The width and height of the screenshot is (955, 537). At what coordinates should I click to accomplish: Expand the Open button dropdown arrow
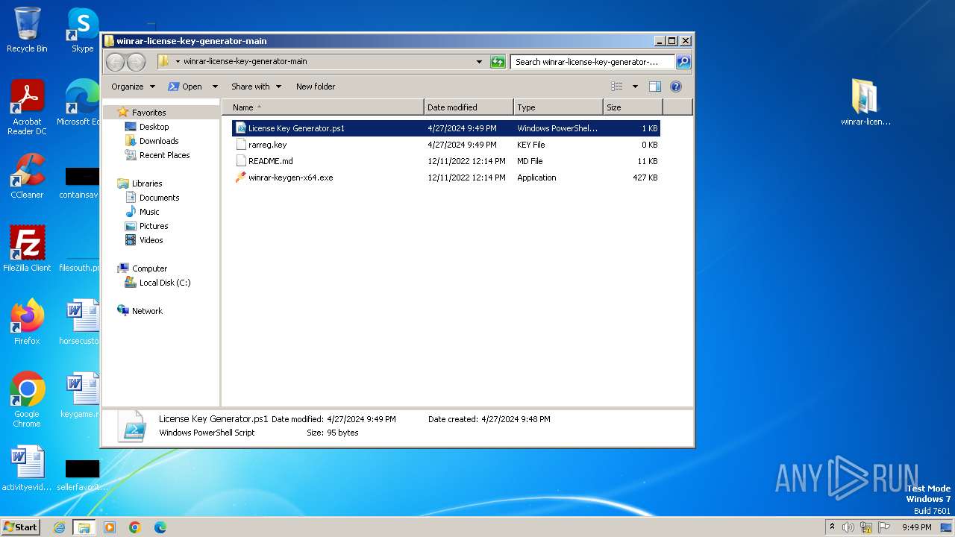pyautogui.click(x=215, y=87)
